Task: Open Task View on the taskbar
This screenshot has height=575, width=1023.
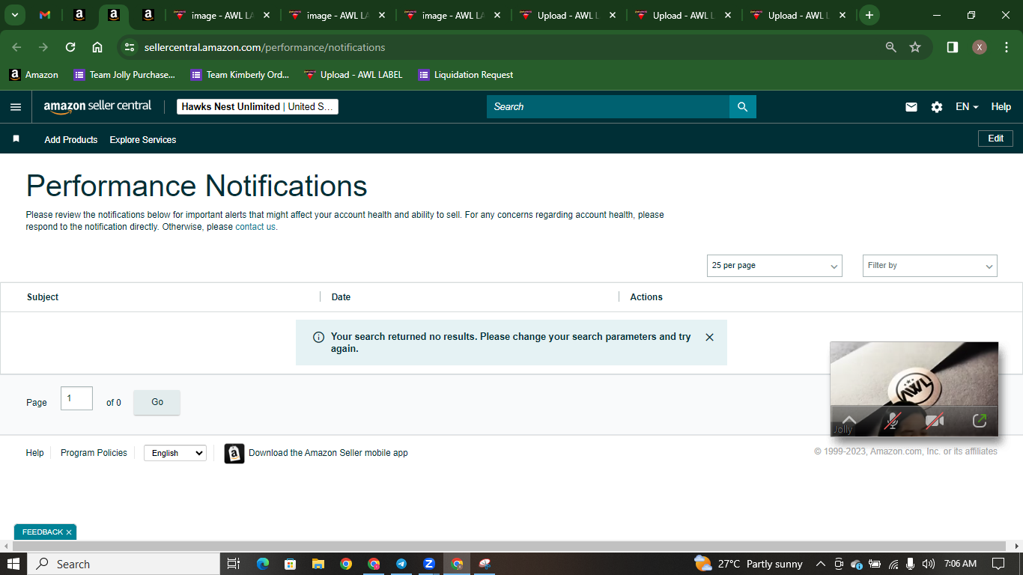Action: (x=234, y=564)
